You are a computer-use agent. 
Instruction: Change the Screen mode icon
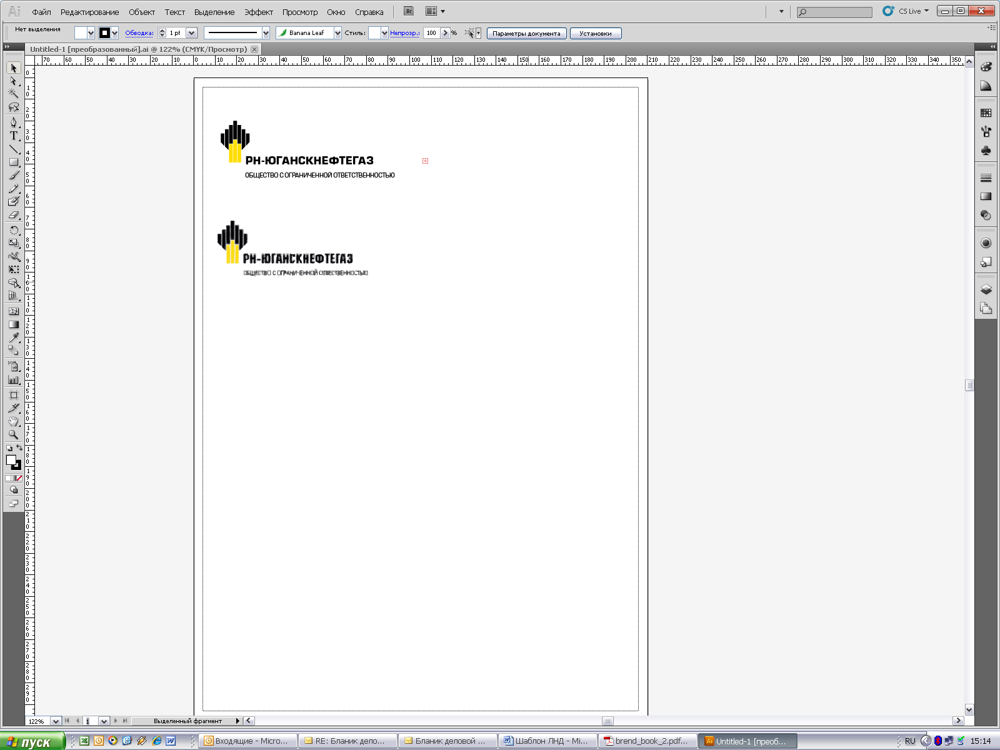pos(14,504)
